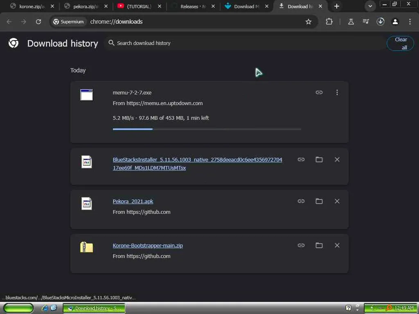Open a new tab with plus button

click(337, 6)
